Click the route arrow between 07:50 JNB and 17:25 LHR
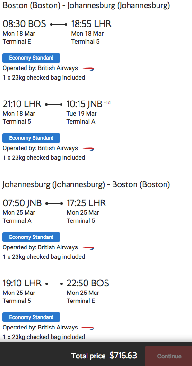This screenshot has height=366, width=192. click(54, 203)
